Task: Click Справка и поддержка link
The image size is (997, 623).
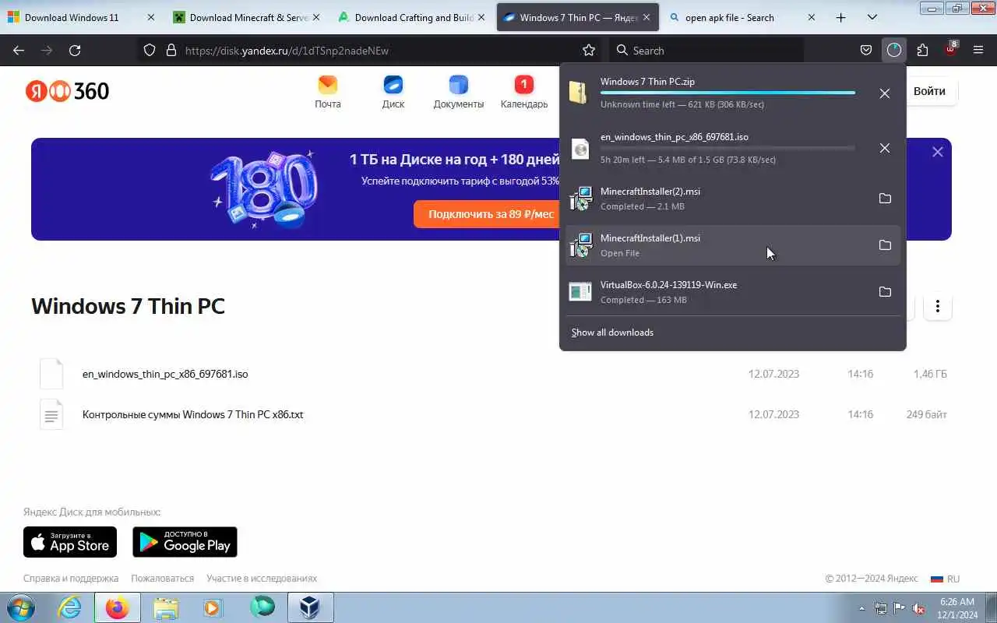Action: coord(71,579)
